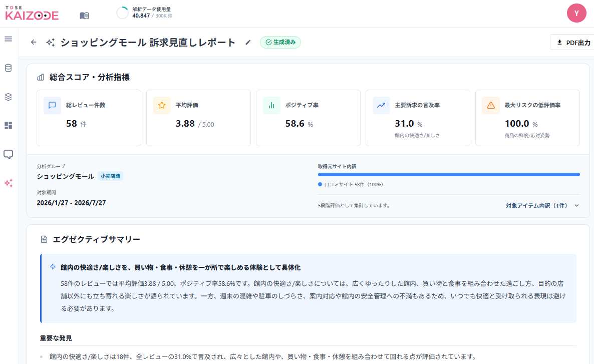Viewport: 594px width, 364px height.
Task: Click the 5段階評価として集計しています note
Action: tap(354, 206)
